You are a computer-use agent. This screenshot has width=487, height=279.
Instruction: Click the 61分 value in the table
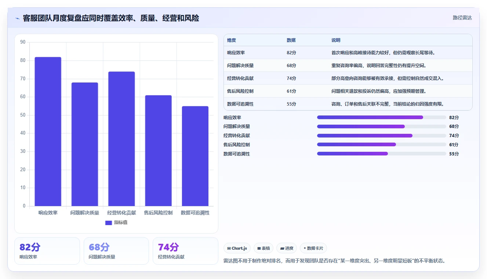click(291, 91)
